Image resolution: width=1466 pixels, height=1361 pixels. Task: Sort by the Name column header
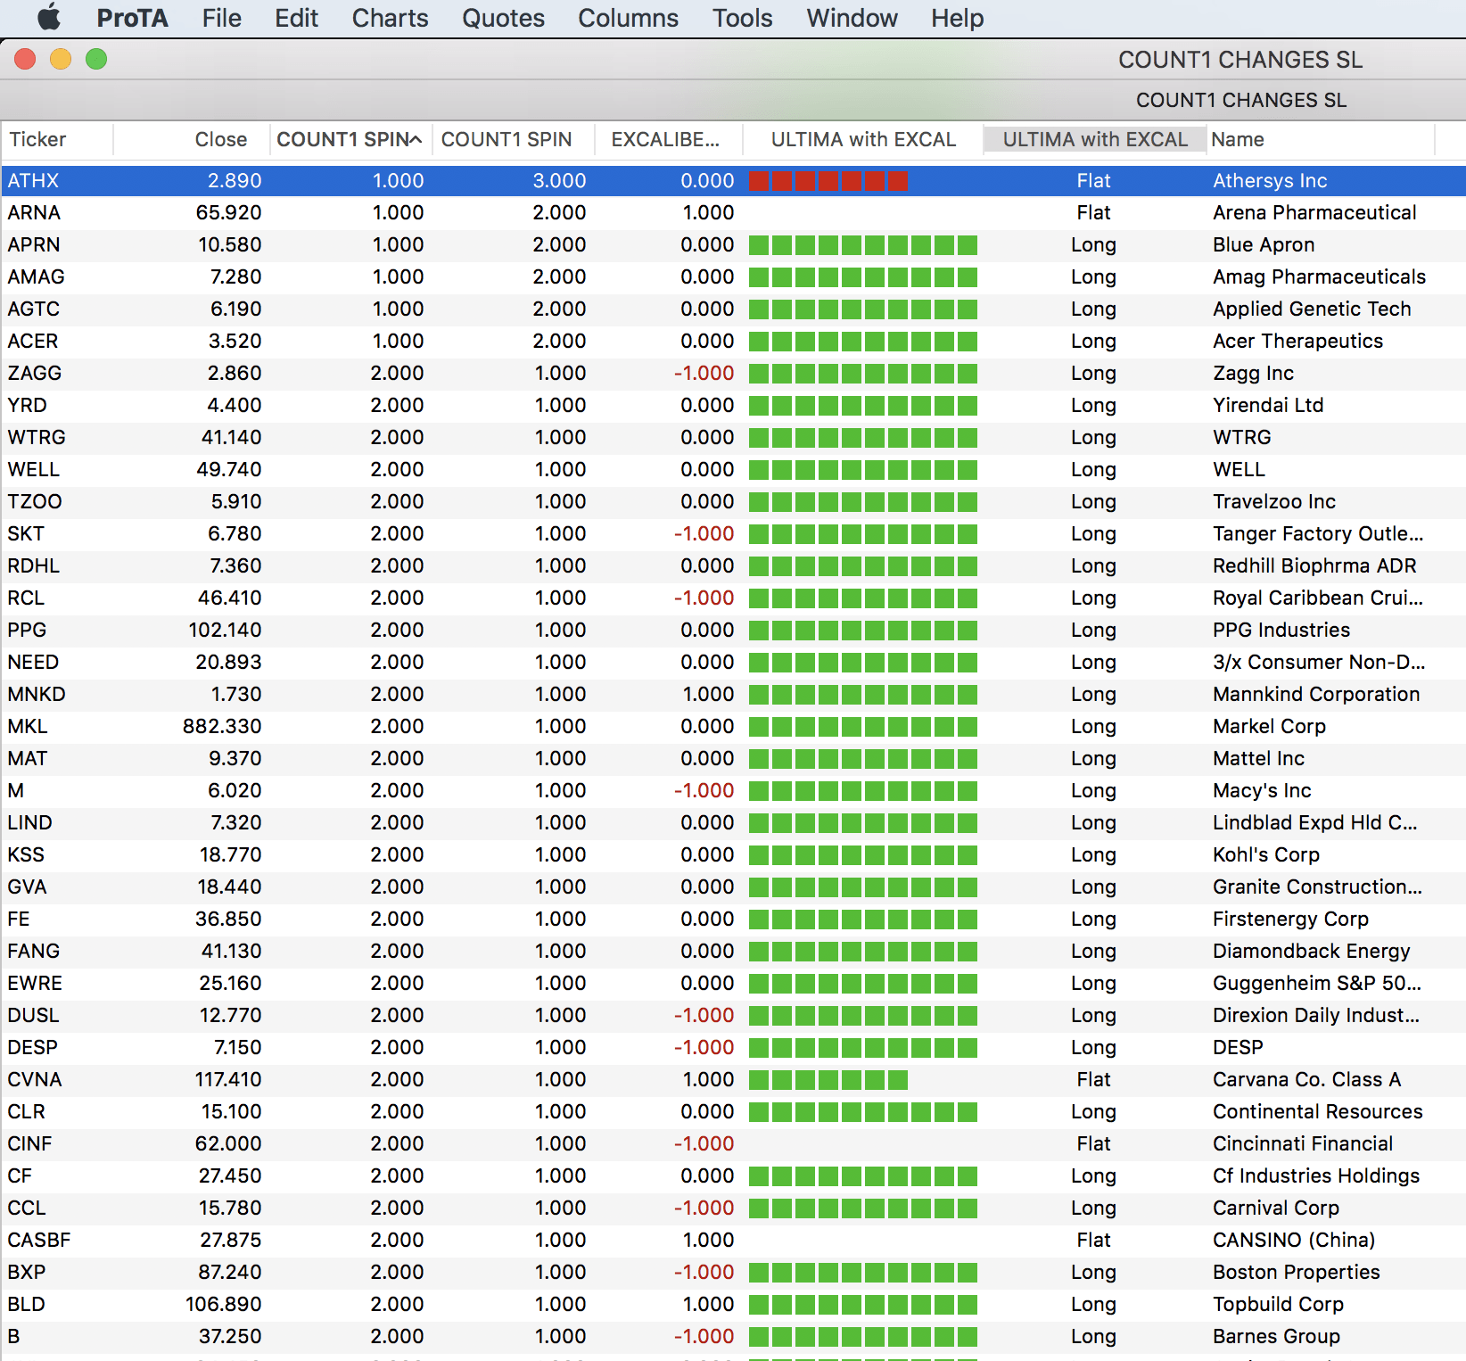pos(1237,140)
